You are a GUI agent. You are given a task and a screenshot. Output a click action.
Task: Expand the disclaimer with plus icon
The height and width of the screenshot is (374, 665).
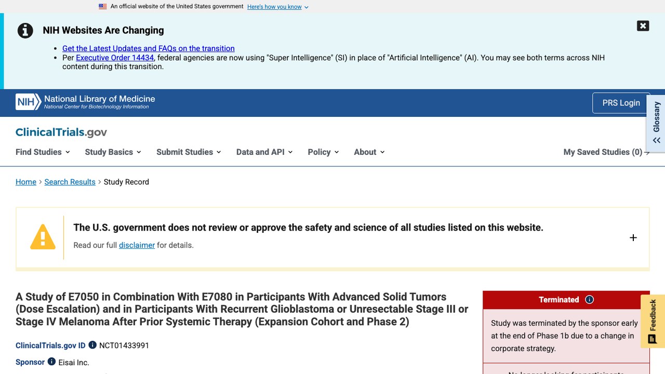point(633,237)
